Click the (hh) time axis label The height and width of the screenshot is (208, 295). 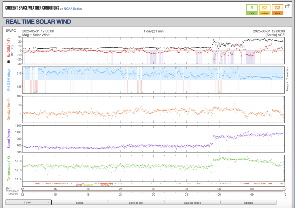pyautogui.click(x=9, y=188)
